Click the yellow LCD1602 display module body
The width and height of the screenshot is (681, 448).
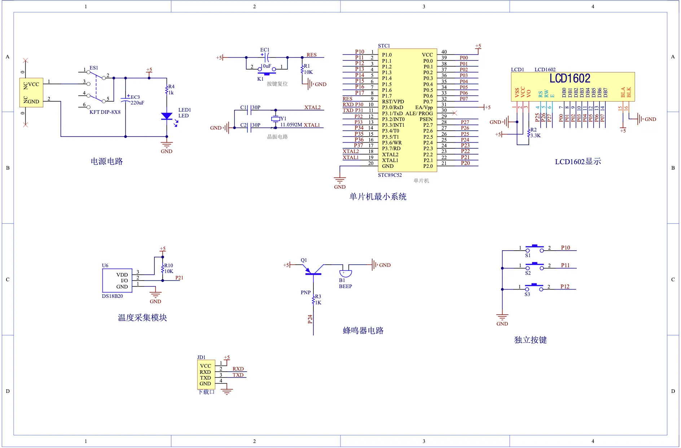click(572, 87)
